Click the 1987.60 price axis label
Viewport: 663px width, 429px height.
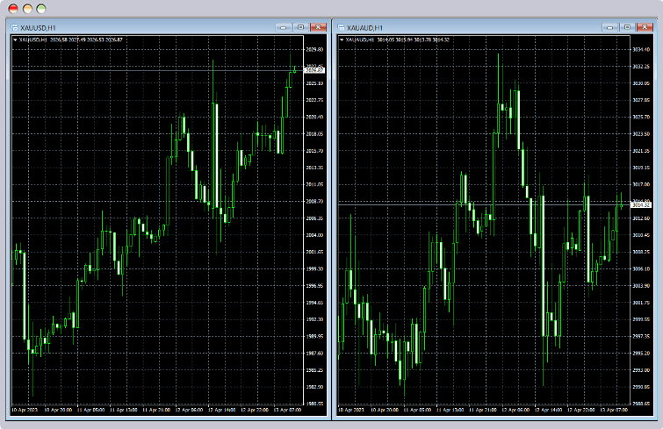tap(314, 353)
